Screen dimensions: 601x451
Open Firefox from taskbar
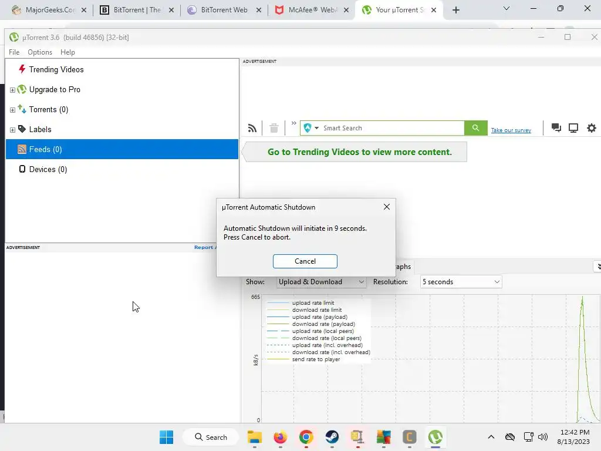pos(280,437)
